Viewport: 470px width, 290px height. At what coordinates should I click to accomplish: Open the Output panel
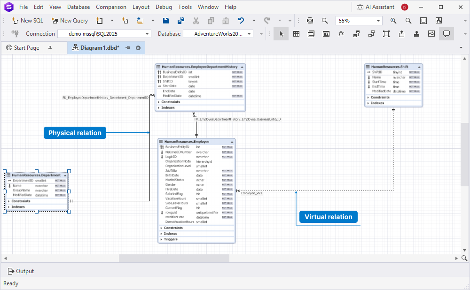coord(21,271)
